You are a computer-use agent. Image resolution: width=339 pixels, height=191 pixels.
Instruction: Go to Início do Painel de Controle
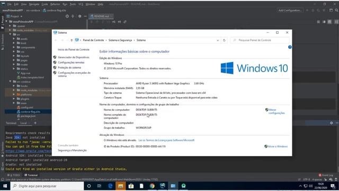[x=74, y=49]
